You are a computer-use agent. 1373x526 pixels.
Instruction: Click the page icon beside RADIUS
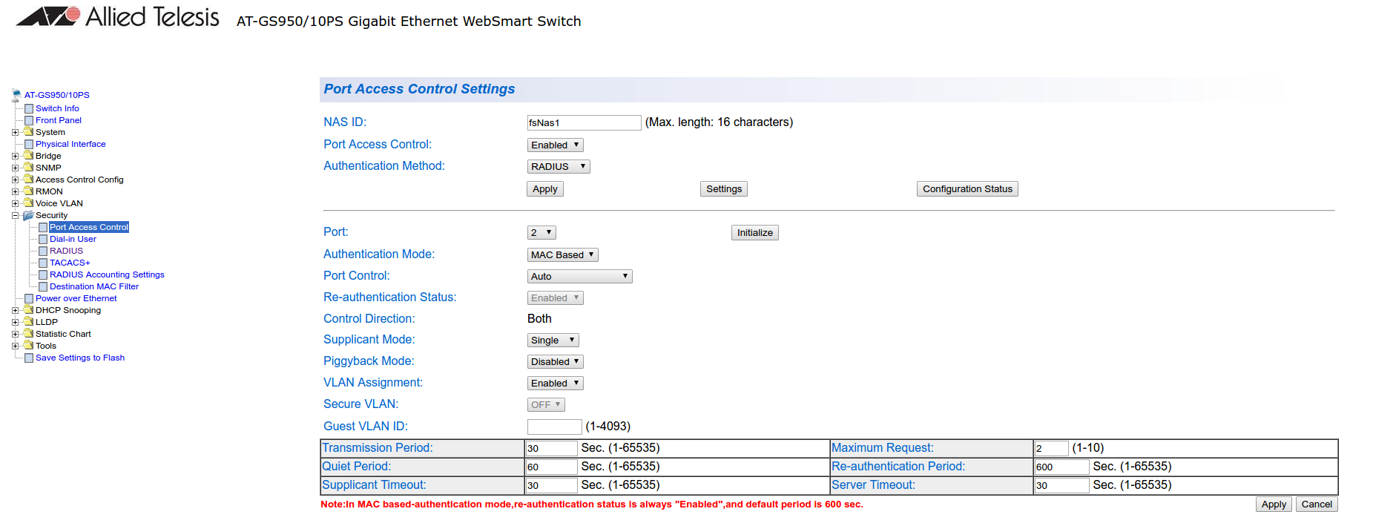click(x=43, y=251)
